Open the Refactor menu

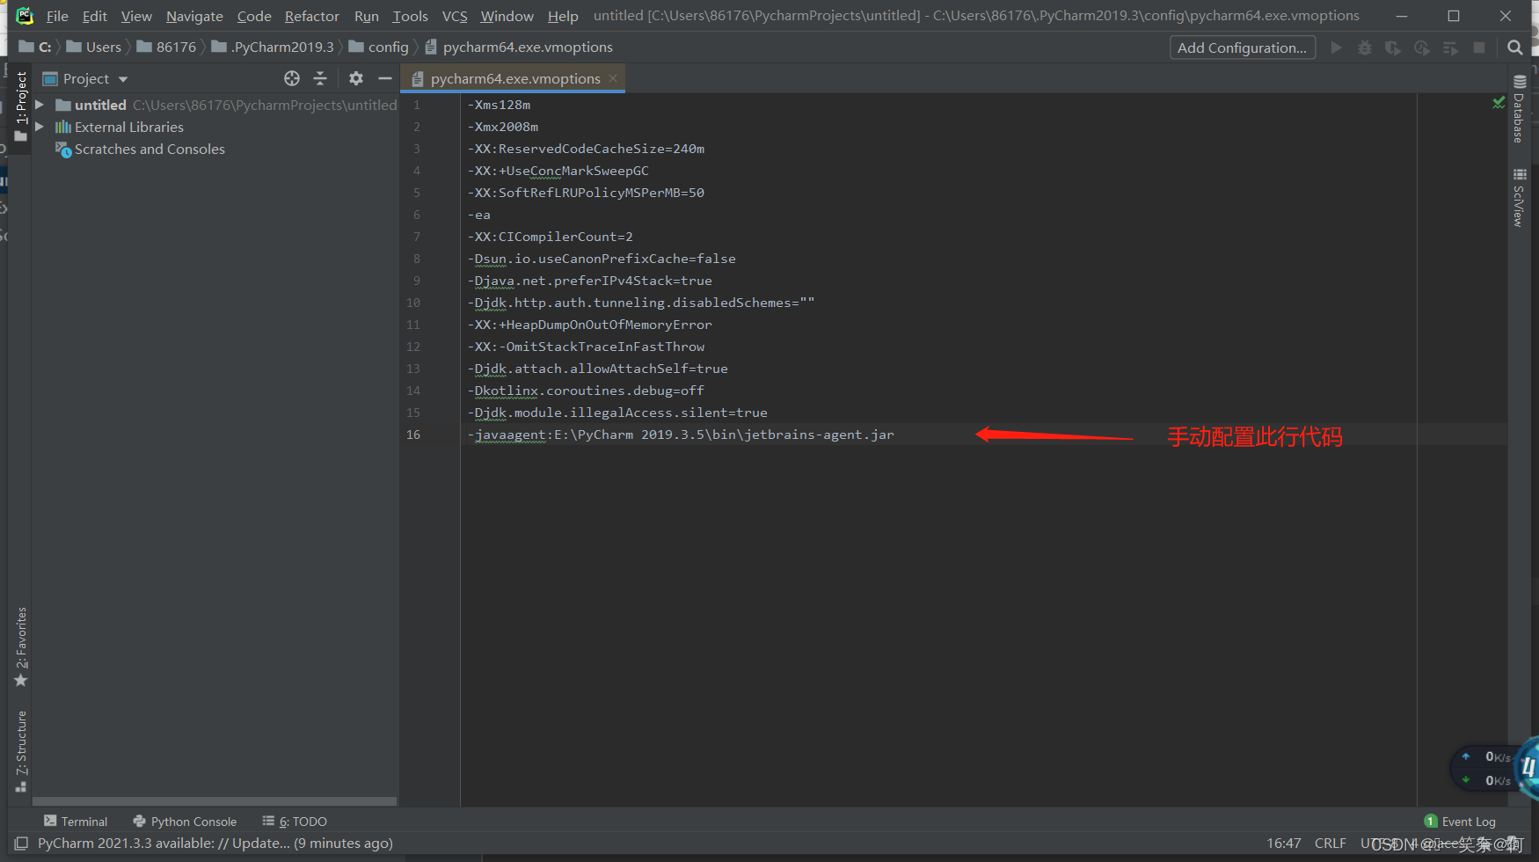click(x=311, y=16)
